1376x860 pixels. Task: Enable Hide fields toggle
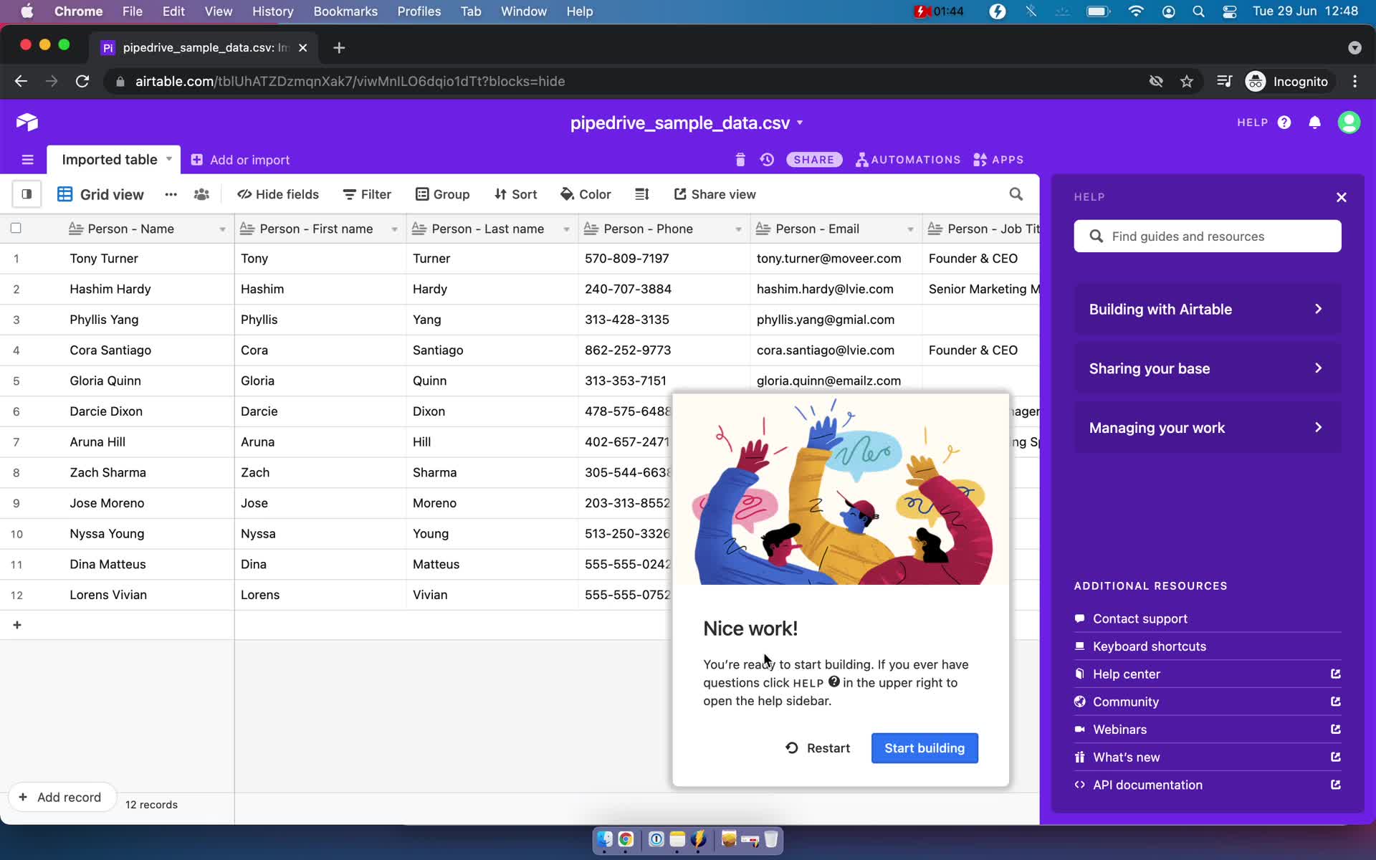click(277, 194)
